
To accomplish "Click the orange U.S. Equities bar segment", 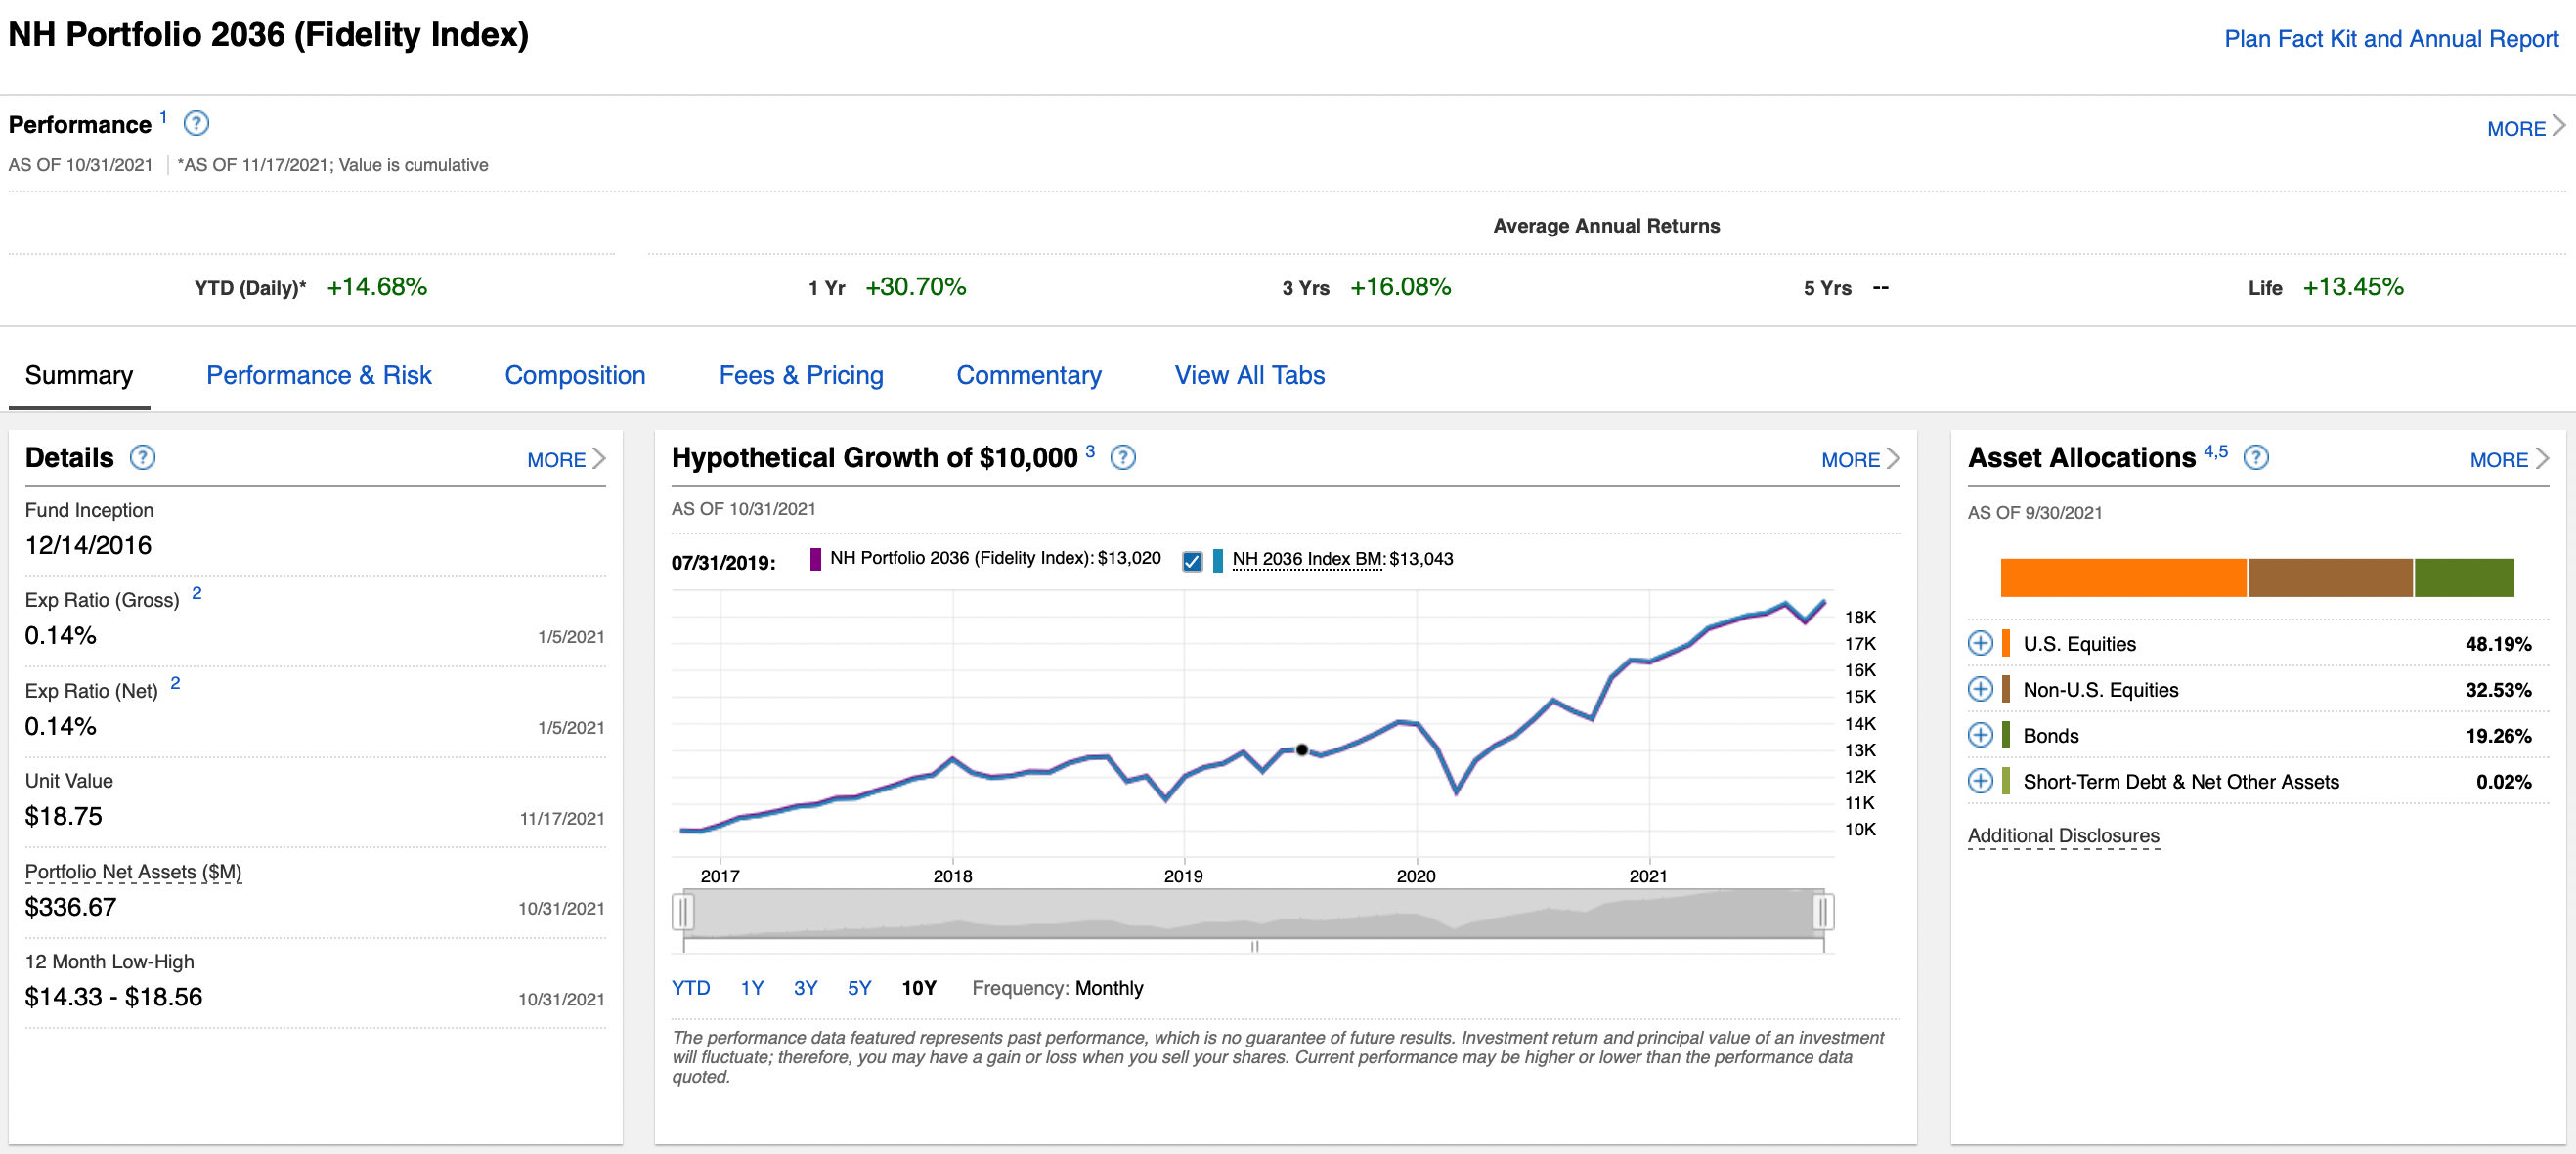I will coord(2123,577).
